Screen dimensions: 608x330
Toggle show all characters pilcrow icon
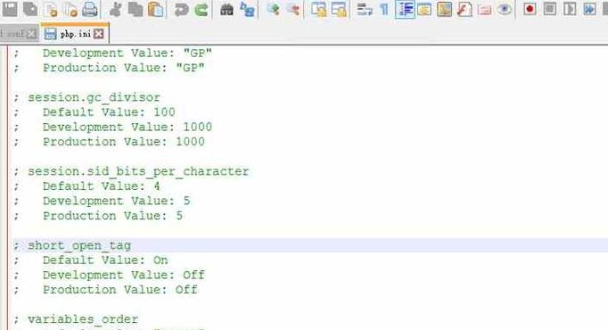(384, 9)
